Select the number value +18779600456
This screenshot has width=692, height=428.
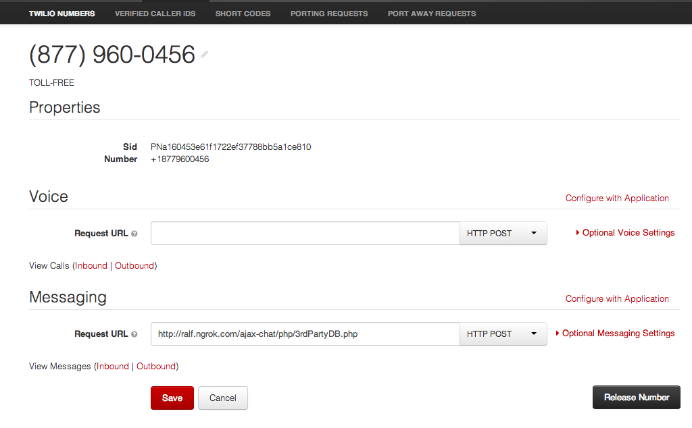click(180, 159)
